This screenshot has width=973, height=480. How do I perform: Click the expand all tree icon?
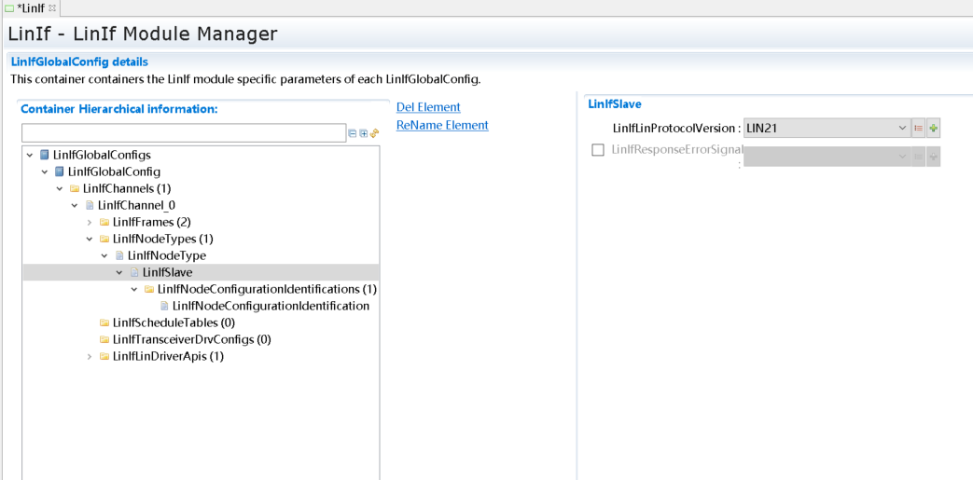click(364, 133)
